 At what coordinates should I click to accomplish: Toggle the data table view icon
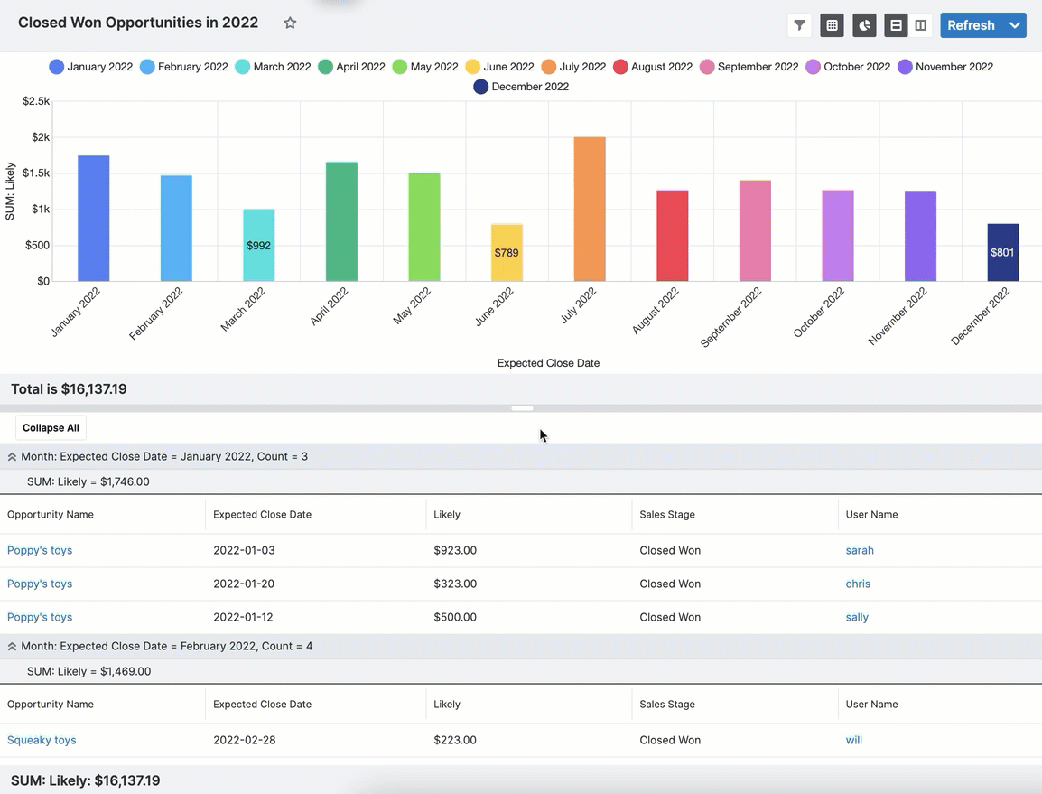[x=832, y=25]
